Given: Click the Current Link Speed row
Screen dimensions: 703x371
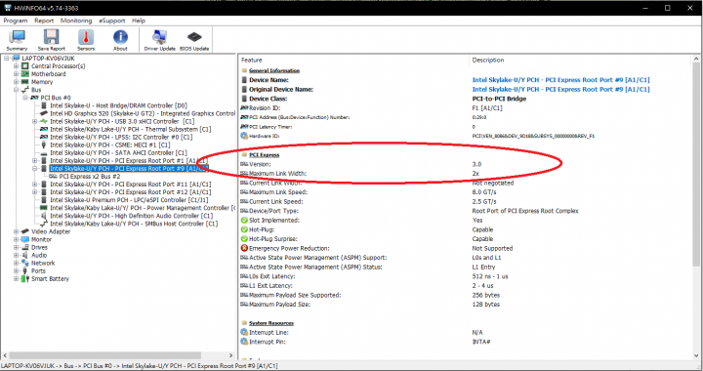Looking at the screenshot, I should 466,202.
